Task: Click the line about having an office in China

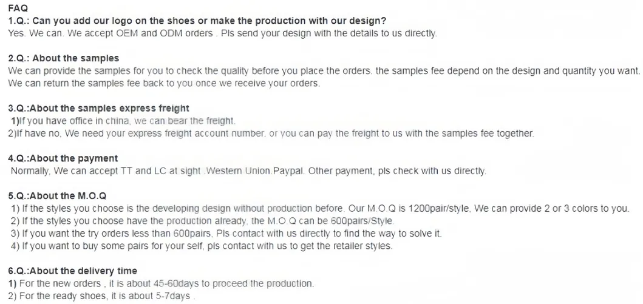Action: [x=123, y=121]
